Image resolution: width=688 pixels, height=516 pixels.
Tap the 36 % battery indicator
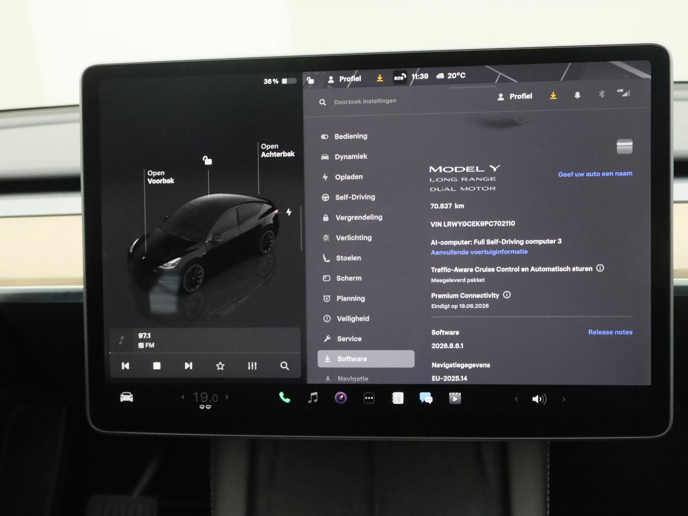coord(280,81)
